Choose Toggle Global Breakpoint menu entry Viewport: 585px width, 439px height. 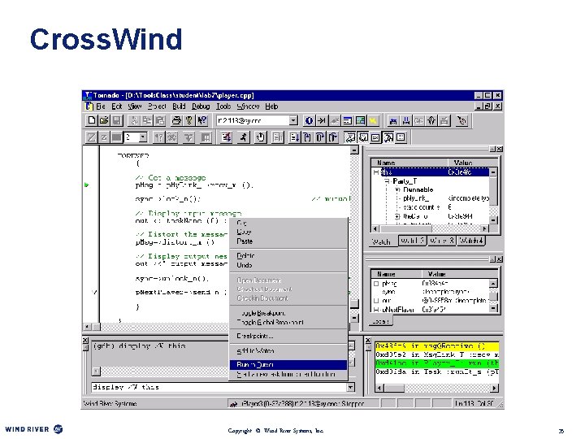click(x=288, y=322)
